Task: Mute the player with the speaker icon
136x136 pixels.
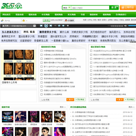Action: point(125,26)
